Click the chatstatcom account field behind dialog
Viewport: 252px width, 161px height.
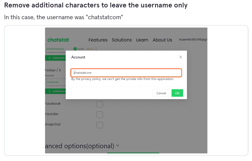pos(56,49)
